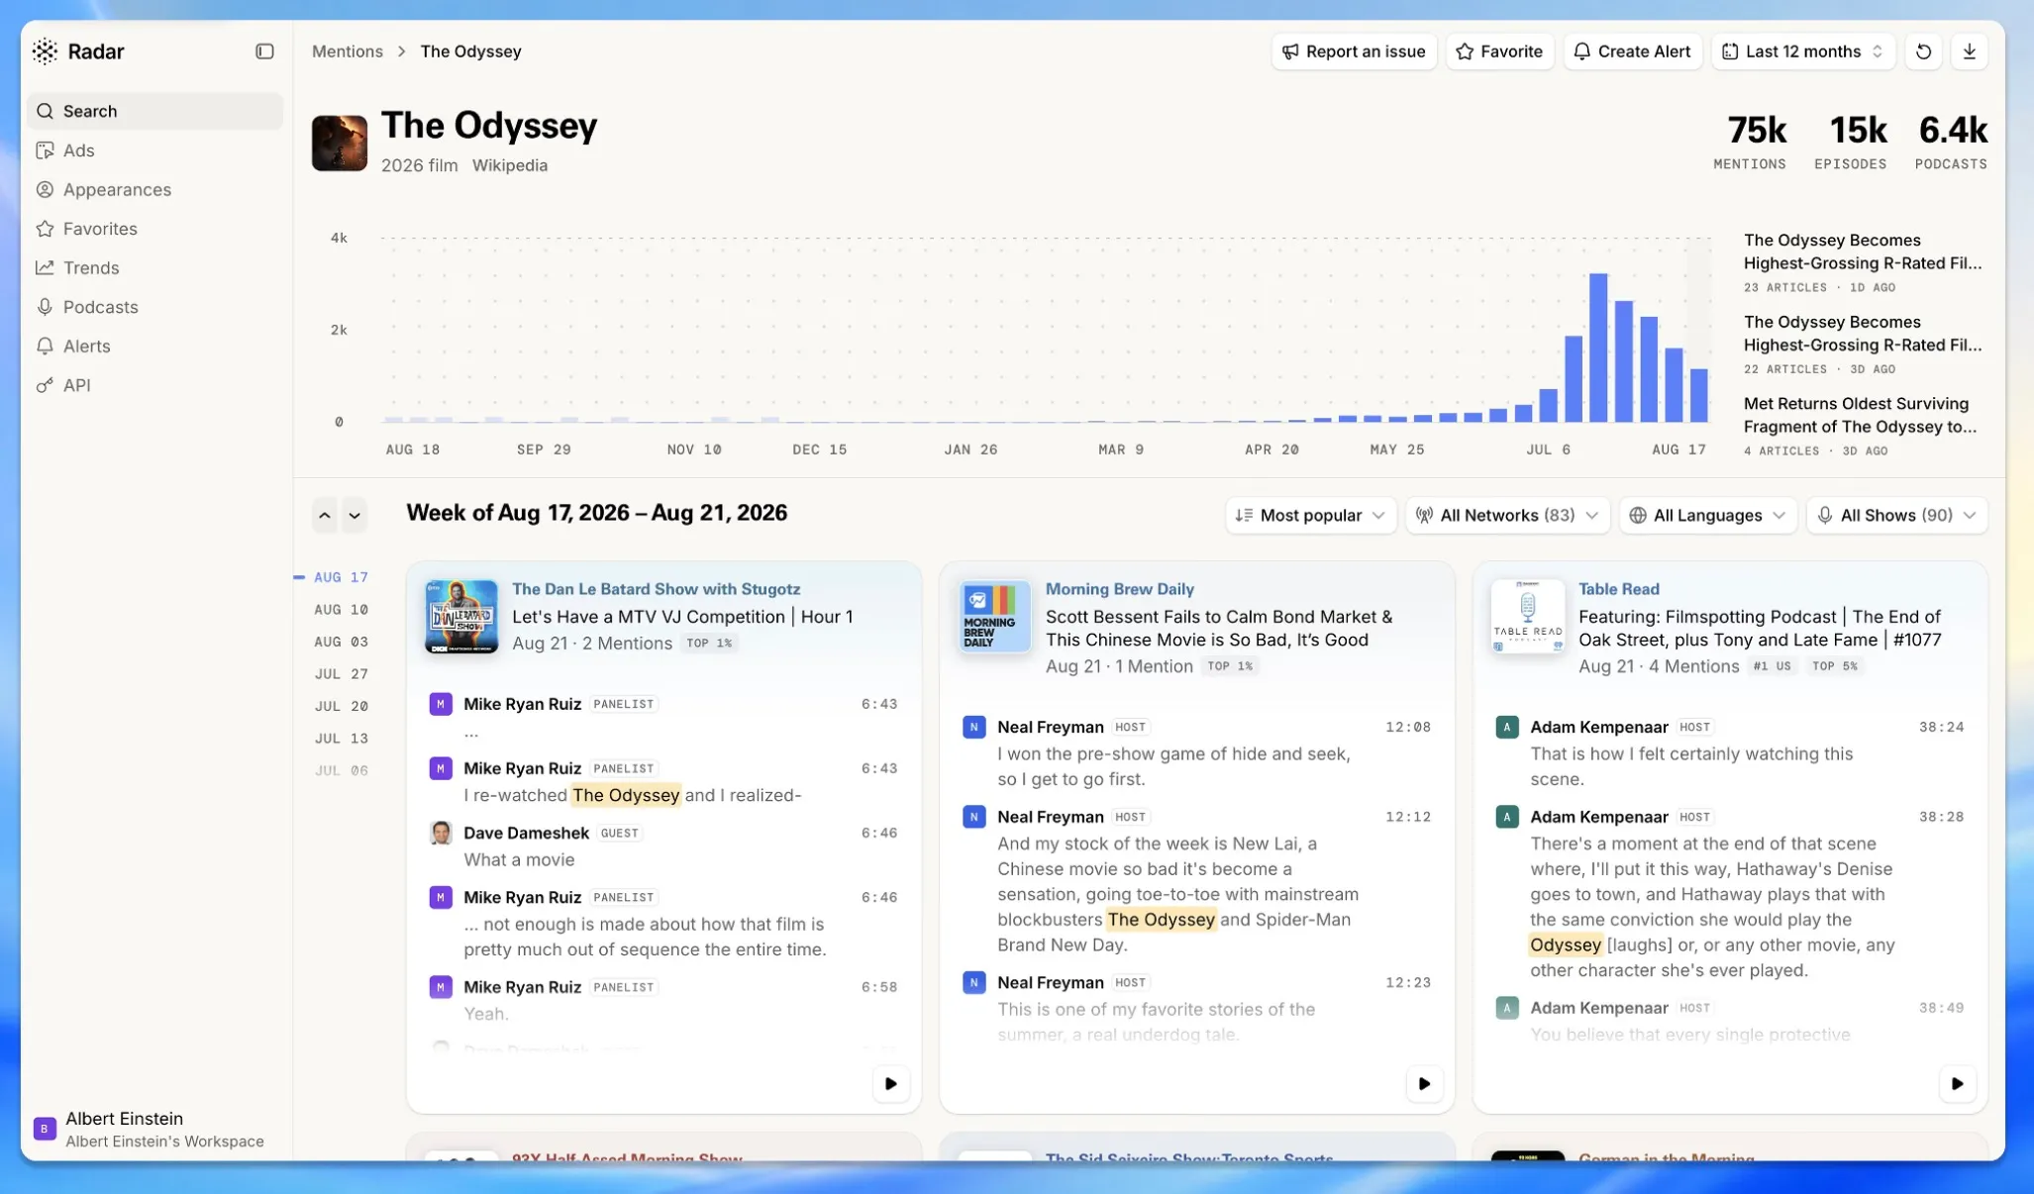This screenshot has width=2034, height=1194.
Task: Jump to the 12:12 timestamp in Morning Brew Daily
Action: coord(1407,817)
